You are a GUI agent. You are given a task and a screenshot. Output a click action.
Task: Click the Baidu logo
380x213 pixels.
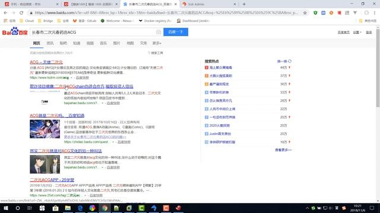click(x=15, y=31)
